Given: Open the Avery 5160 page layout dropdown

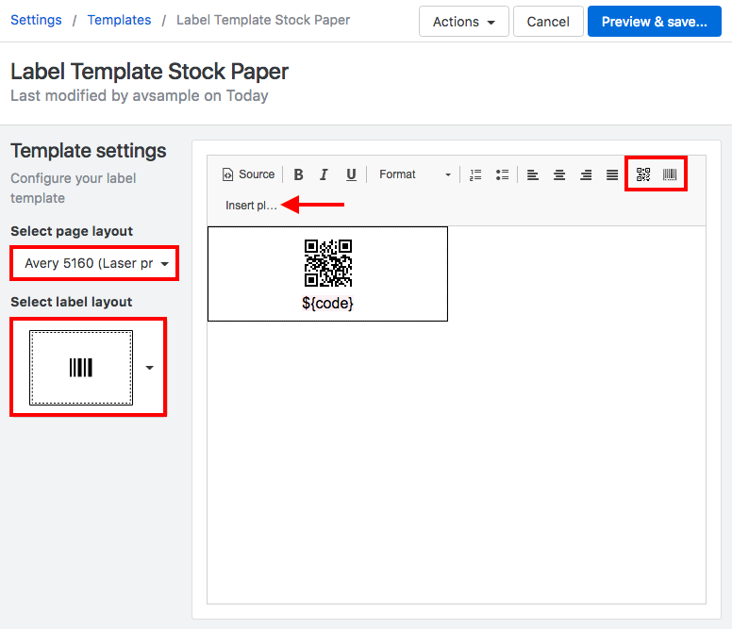Looking at the screenshot, I should click(x=94, y=263).
